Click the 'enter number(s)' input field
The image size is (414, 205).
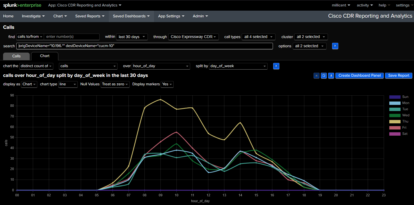[72, 37]
